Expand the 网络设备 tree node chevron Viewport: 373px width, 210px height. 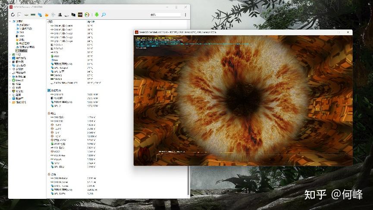pos(10,76)
